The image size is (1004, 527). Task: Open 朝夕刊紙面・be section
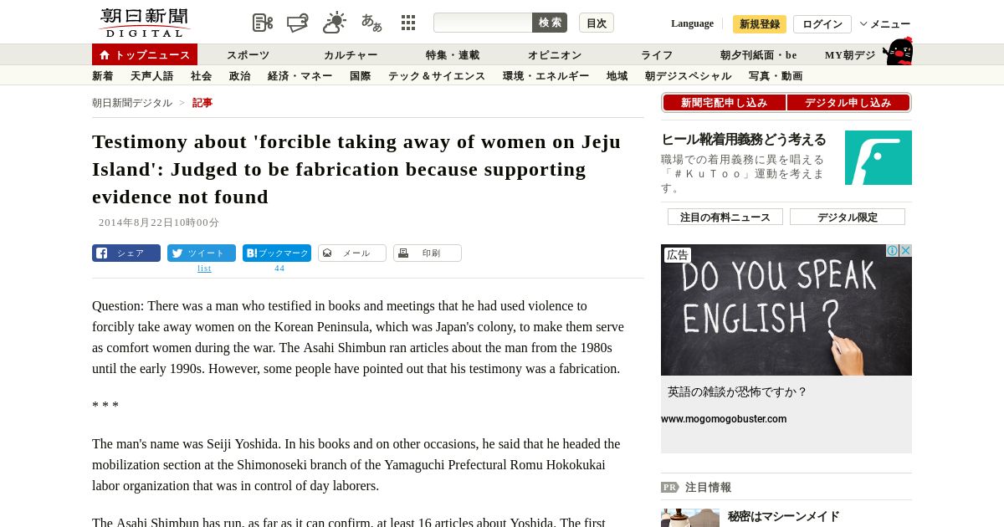click(759, 55)
